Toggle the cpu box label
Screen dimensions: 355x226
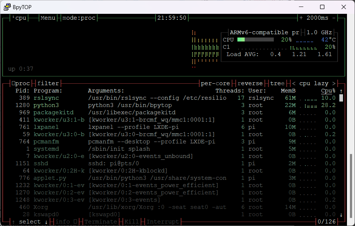(x=19, y=18)
